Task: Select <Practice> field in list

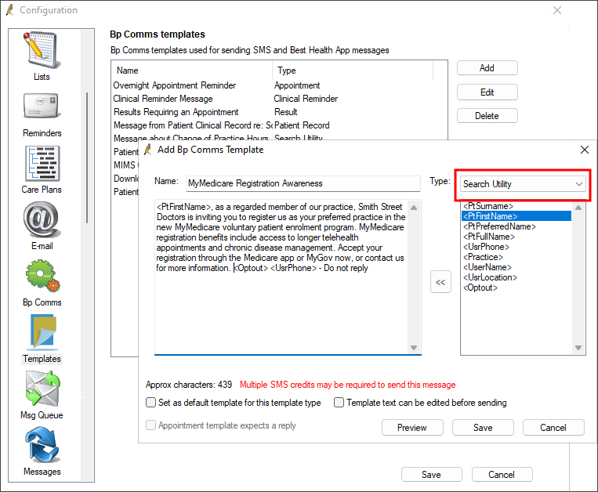Action: [516, 257]
